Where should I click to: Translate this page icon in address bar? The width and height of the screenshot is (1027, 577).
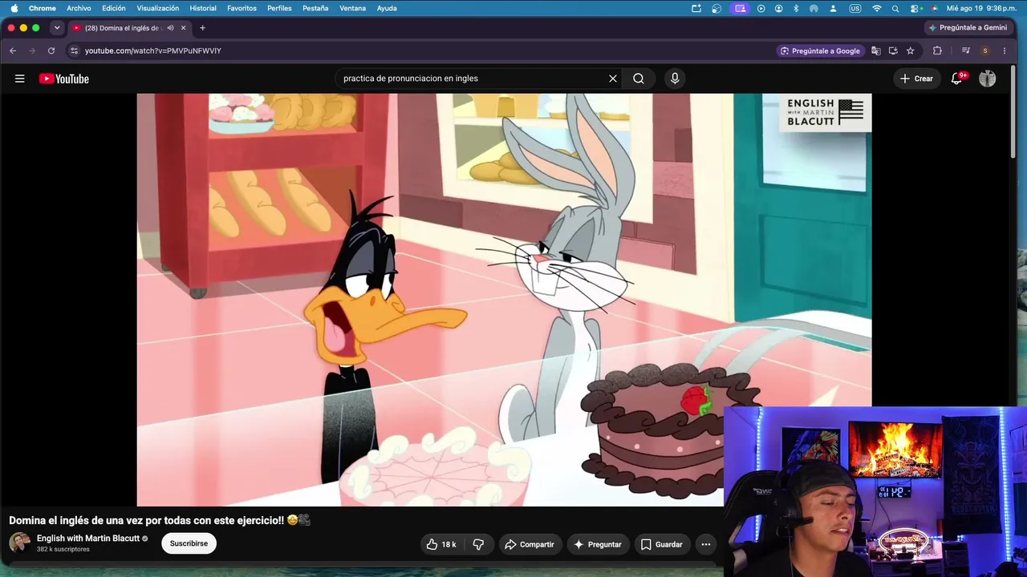876,50
